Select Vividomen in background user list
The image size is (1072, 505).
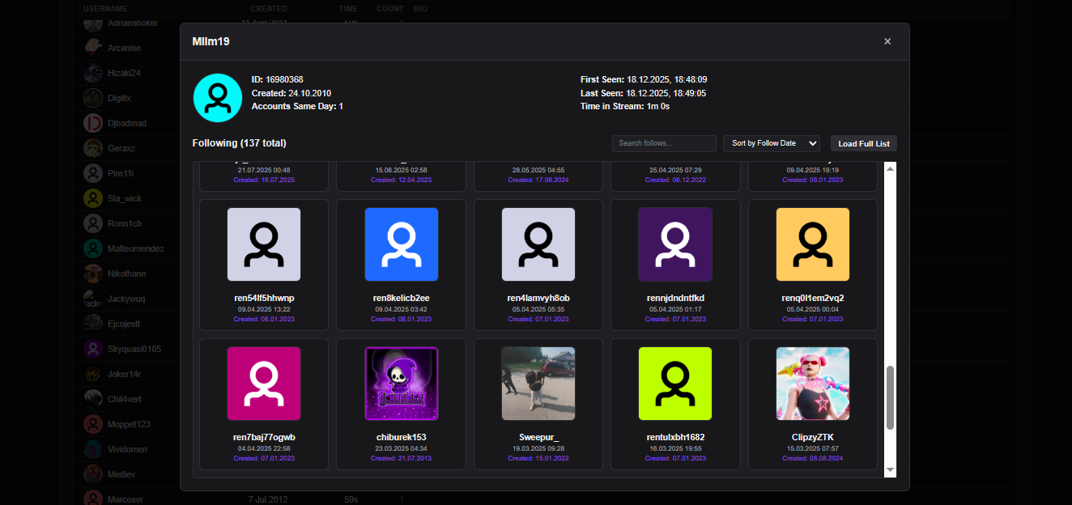click(x=128, y=449)
